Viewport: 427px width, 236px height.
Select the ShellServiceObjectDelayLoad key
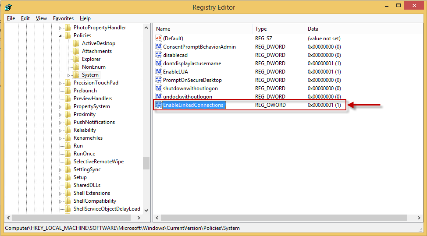pos(107,209)
